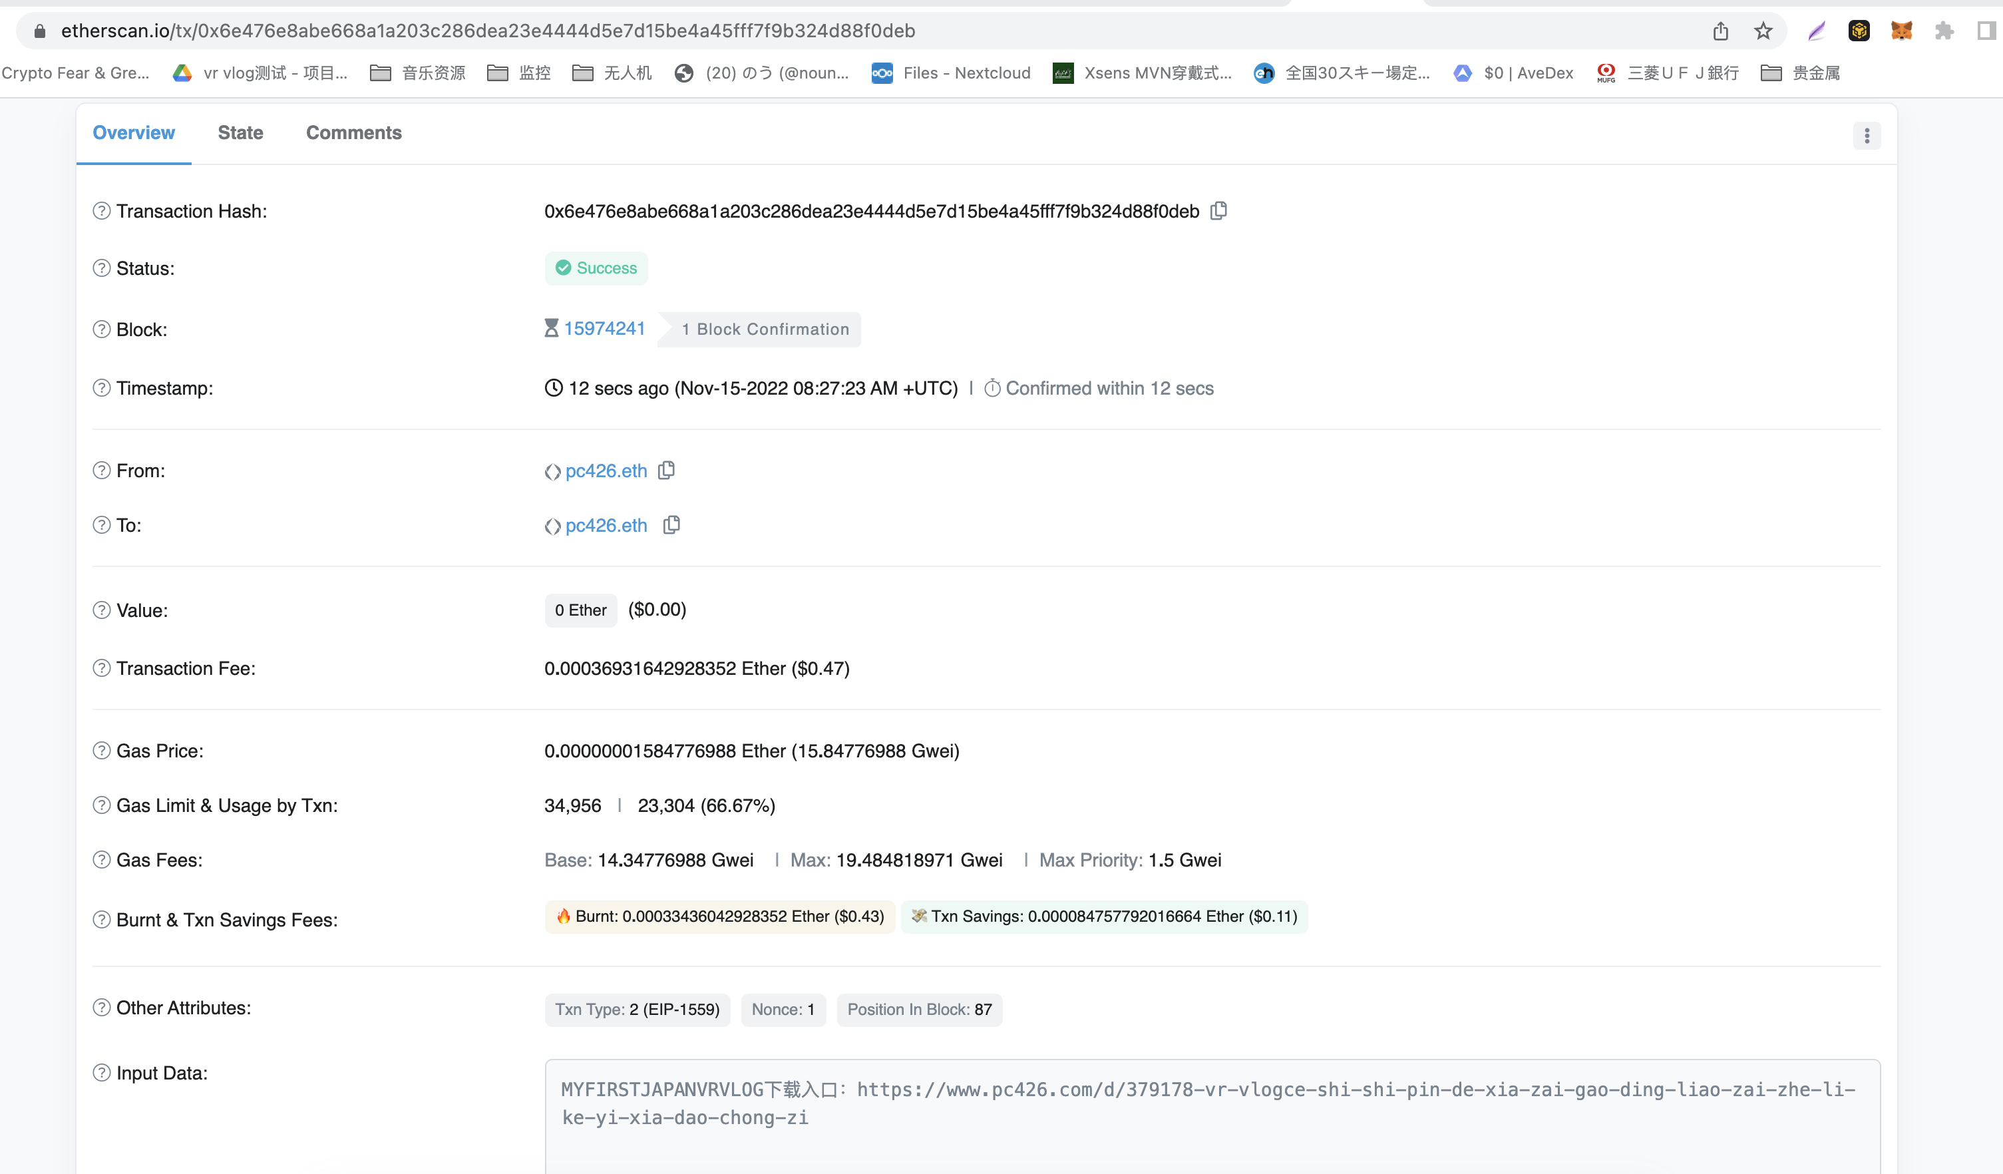Viewport: 2003px width, 1174px height.
Task: Copy the From address pc426.eth
Action: point(667,471)
